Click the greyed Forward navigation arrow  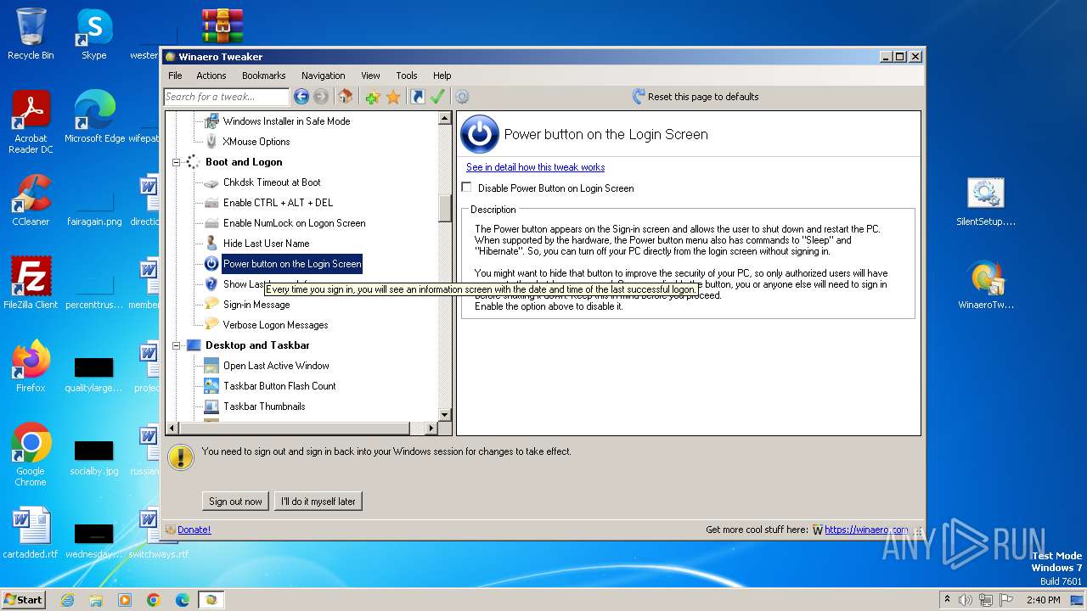[321, 97]
